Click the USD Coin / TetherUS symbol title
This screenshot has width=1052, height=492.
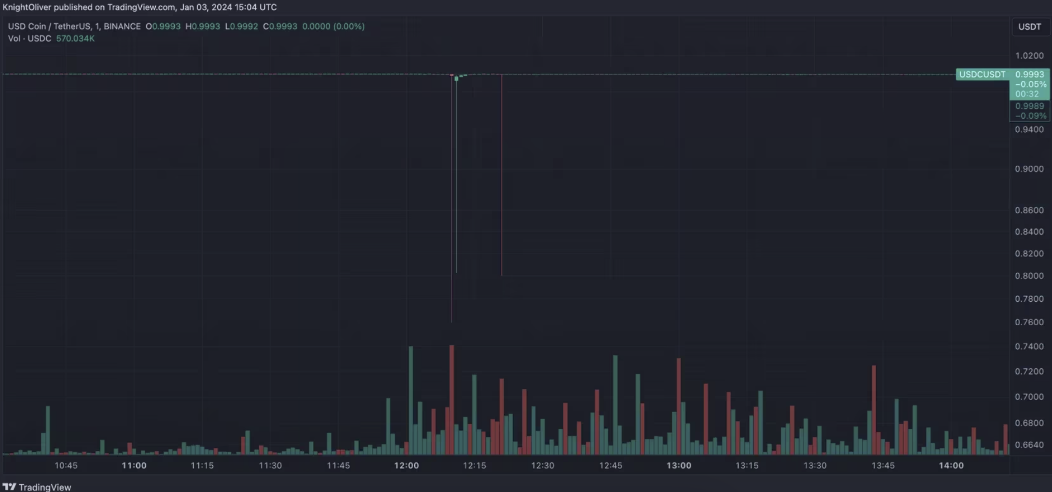point(74,26)
